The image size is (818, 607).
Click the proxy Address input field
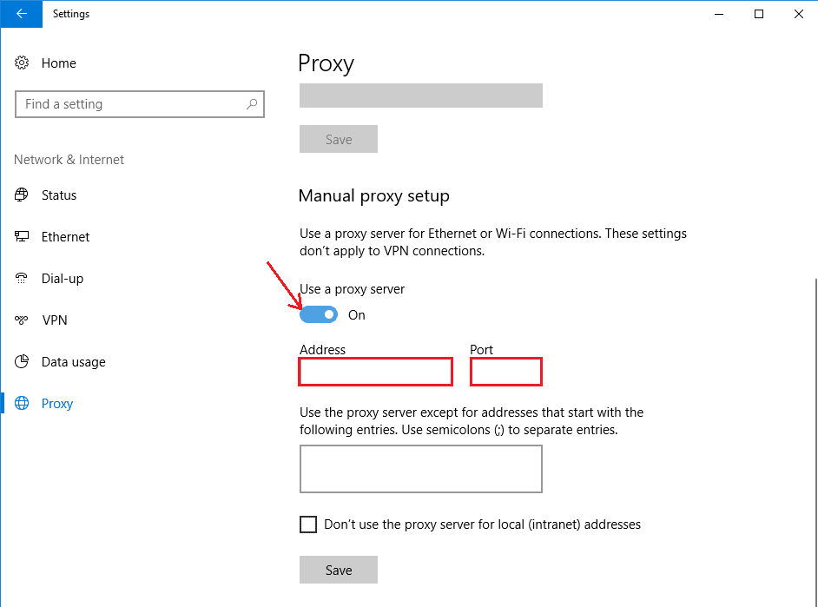(375, 372)
